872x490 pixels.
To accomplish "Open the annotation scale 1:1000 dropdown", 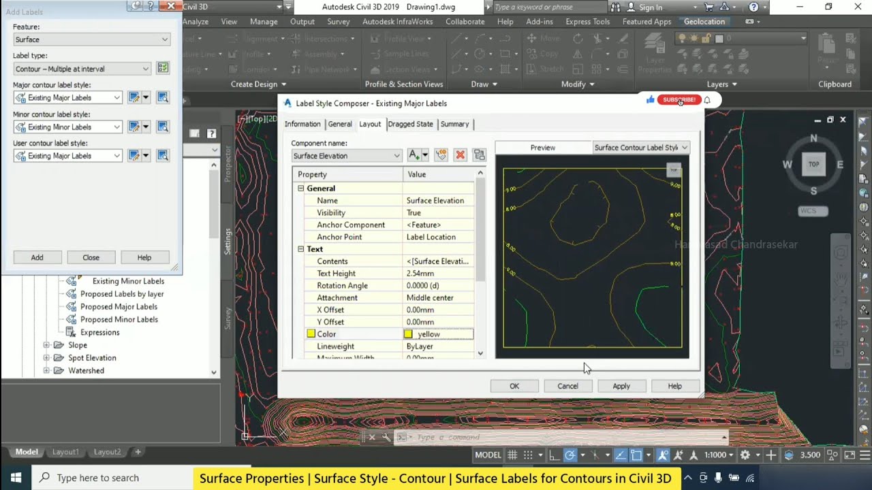I will (719, 455).
